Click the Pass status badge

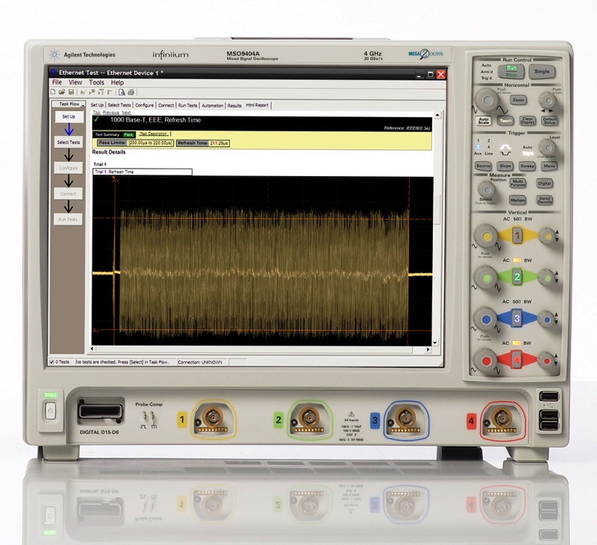click(128, 134)
